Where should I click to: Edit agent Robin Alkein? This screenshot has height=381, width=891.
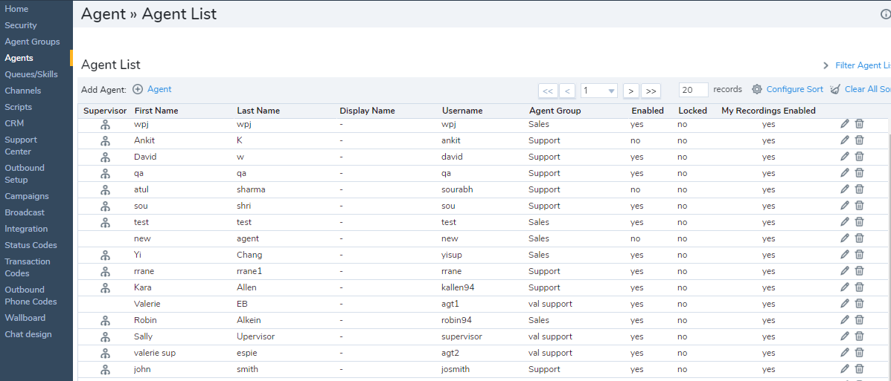click(844, 320)
